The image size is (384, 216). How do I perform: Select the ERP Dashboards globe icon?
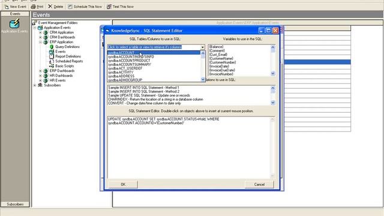tap(46, 71)
